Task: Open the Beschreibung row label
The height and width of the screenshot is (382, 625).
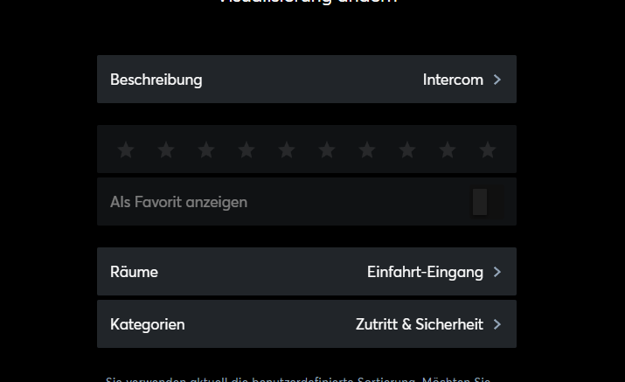Action: click(x=156, y=80)
